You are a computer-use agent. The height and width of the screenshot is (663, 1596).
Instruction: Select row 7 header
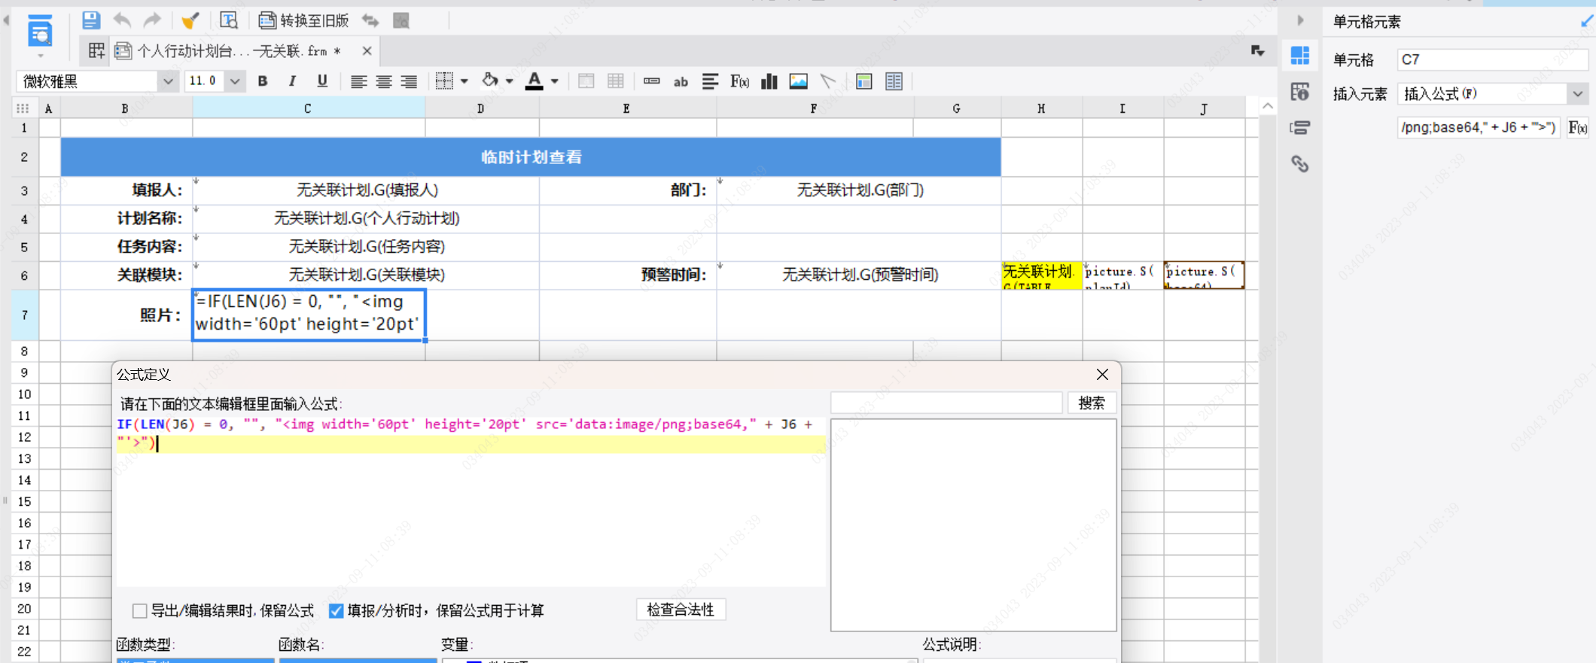[x=24, y=315]
